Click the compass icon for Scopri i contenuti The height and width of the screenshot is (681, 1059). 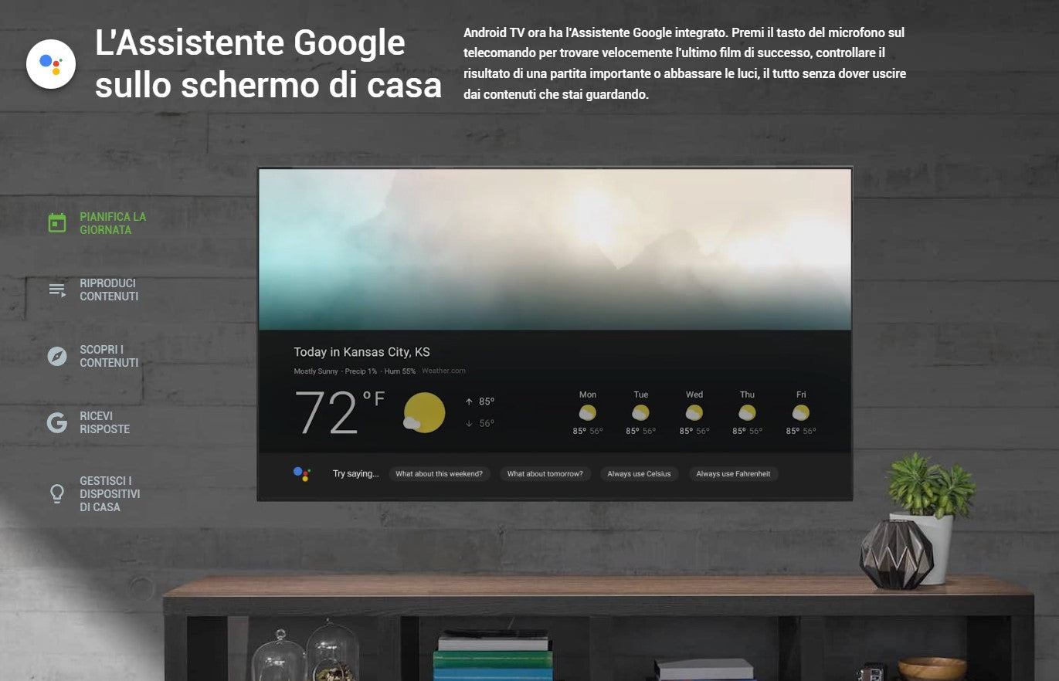pos(57,356)
